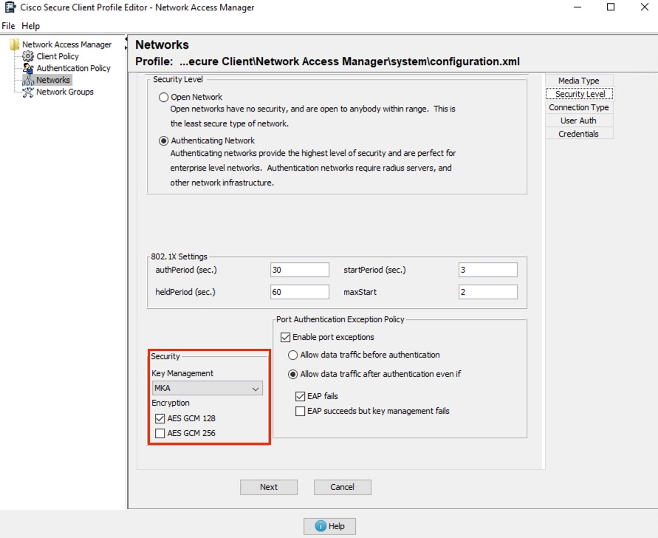658x538 pixels.
Task: Select Allow data traffic after authentication even if
Action: [x=293, y=374]
